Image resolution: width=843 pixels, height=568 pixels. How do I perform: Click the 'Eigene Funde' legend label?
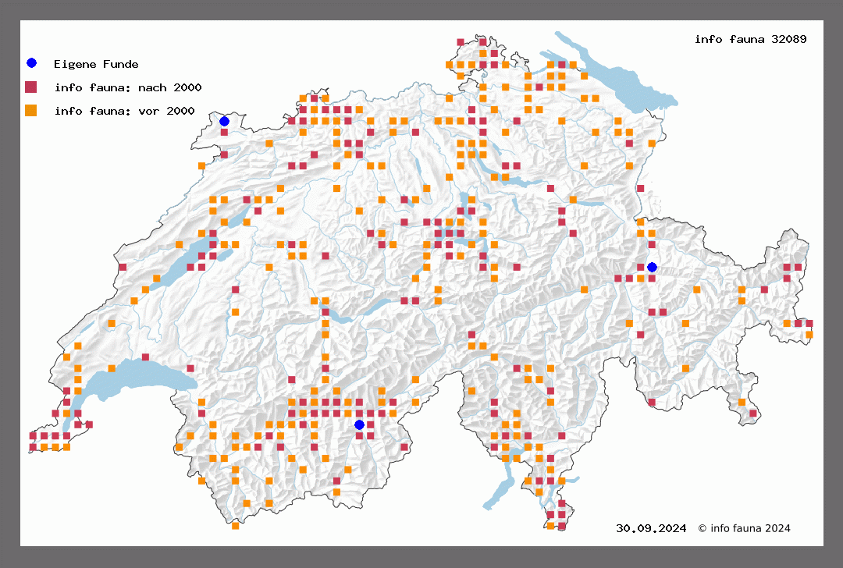(x=96, y=64)
